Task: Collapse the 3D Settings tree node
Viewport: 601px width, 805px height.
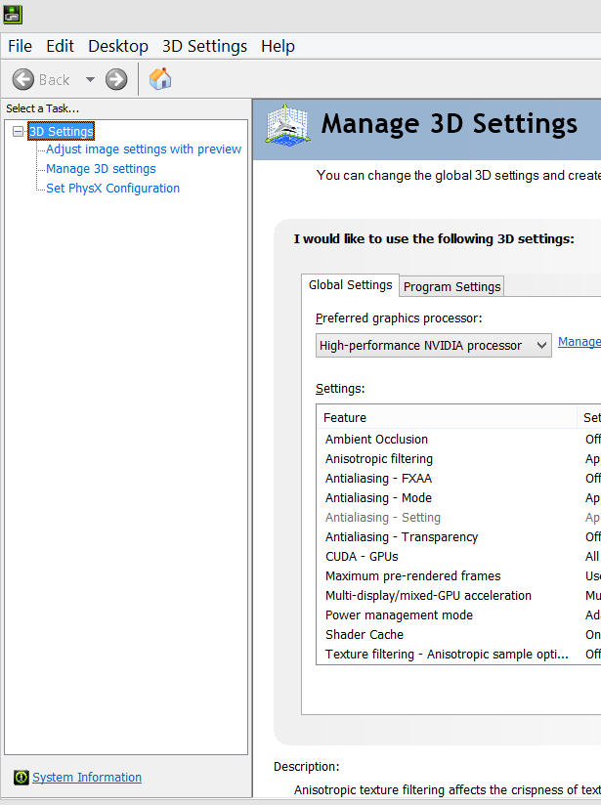Action: [18, 132]
